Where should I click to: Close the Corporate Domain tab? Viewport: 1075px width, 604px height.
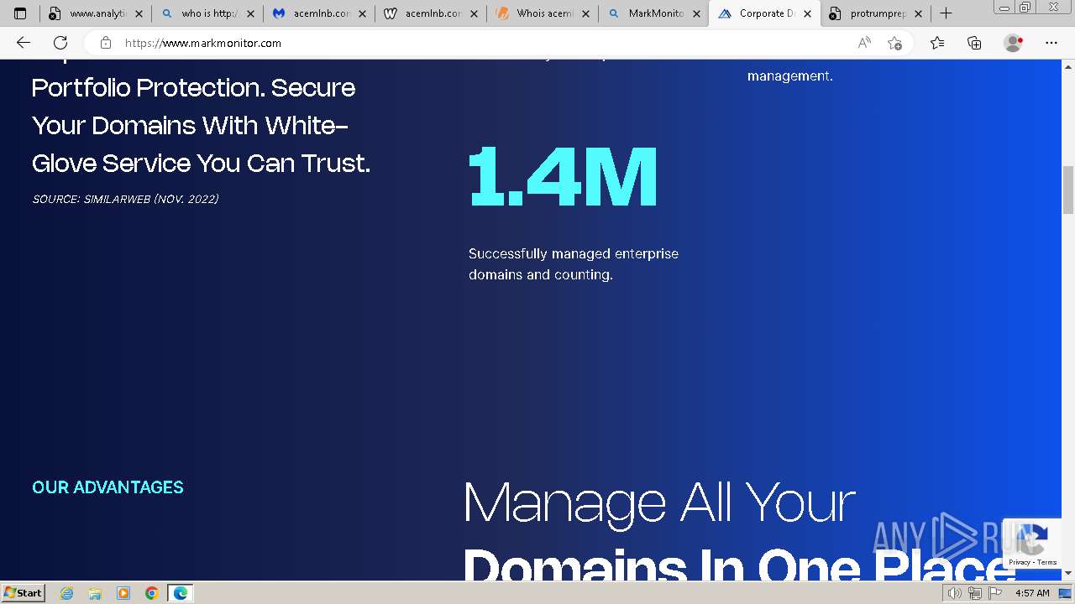[807, 13]
